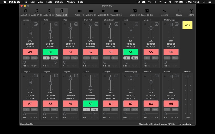Open the options menu for Guitar Jingle

(x=177, y=24)
